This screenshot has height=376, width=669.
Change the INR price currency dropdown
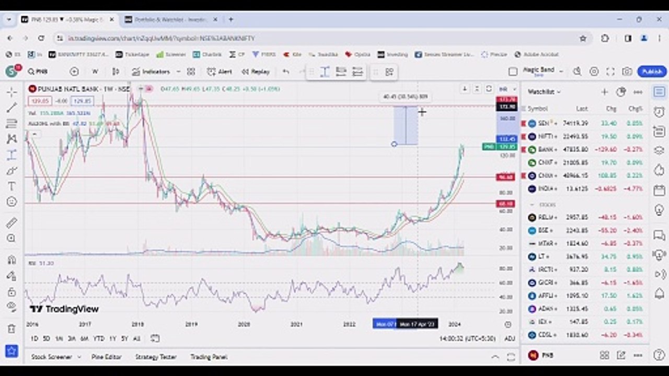[506, 89]
